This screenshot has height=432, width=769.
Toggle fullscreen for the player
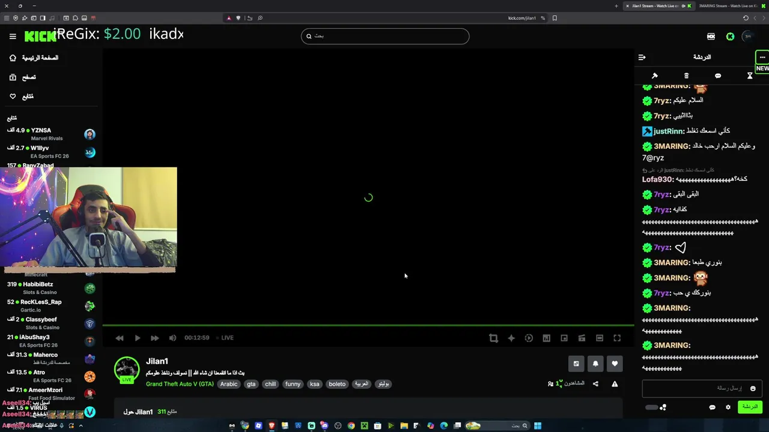617,338
